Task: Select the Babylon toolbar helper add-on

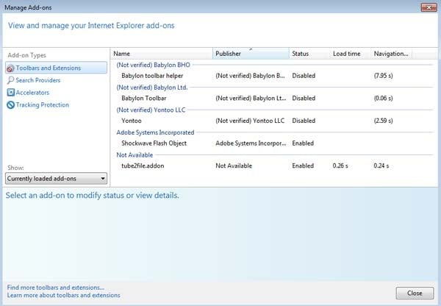Action: (x=271, y=76)
